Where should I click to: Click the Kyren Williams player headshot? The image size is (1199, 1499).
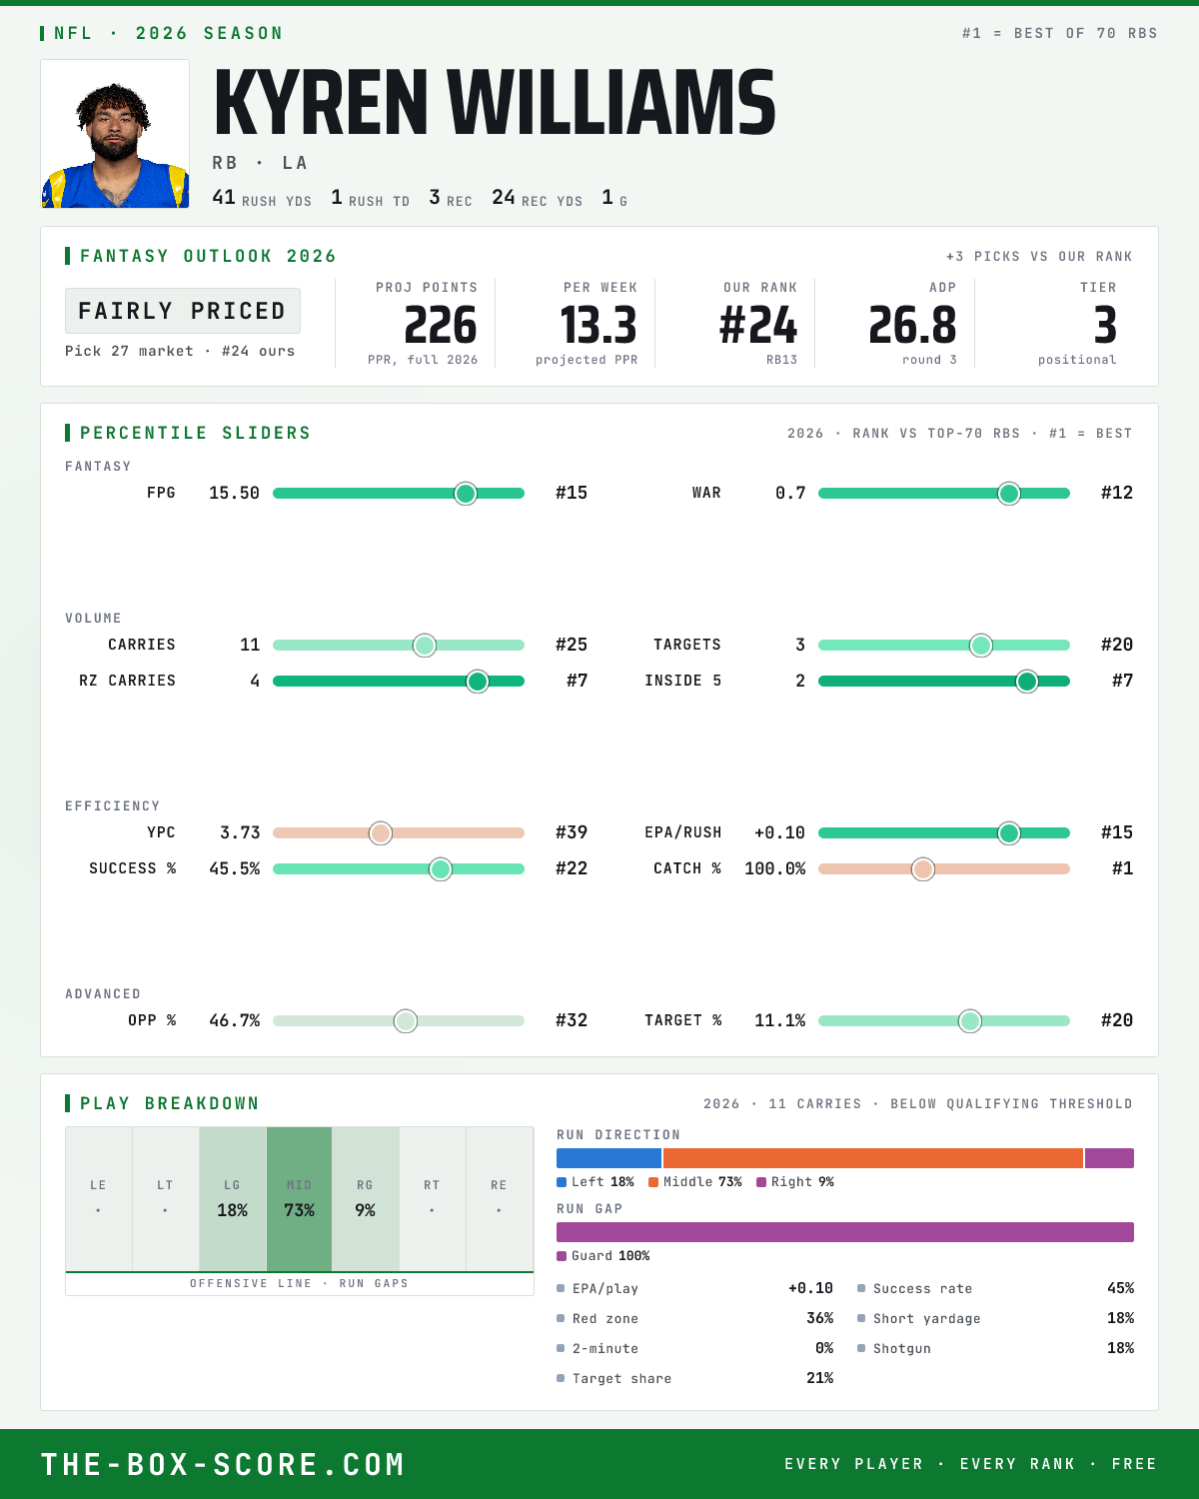point(115,134)
